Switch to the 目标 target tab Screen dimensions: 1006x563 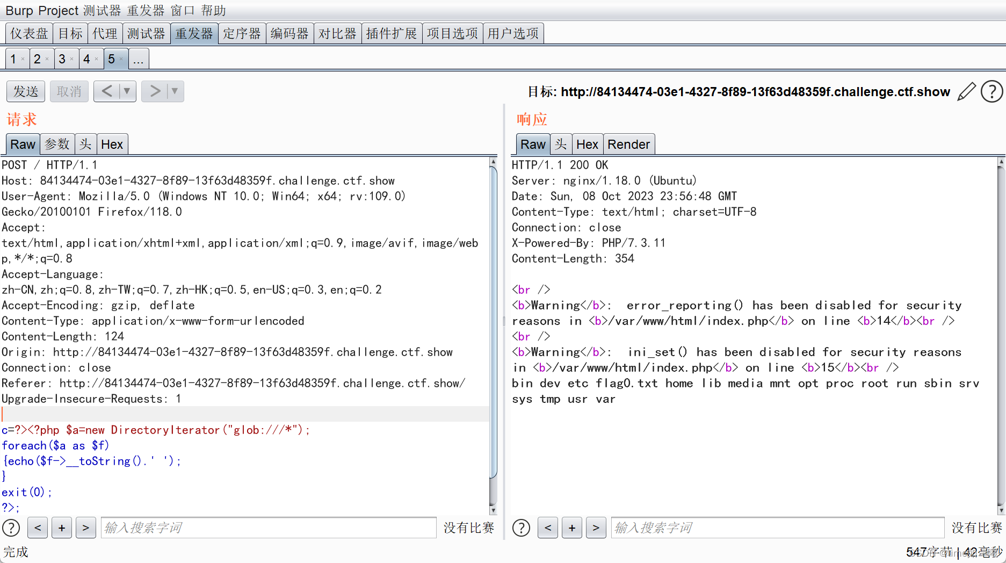[70, 33]
